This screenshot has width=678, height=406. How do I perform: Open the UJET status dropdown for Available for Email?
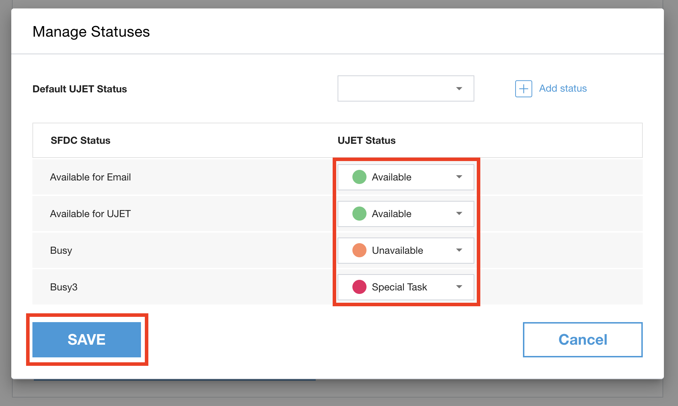[405, 177]
